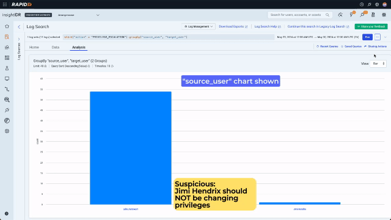The image size is (391, 220).
Task: Open the Settings gear in left sidebar
Action: click(7, 131)
